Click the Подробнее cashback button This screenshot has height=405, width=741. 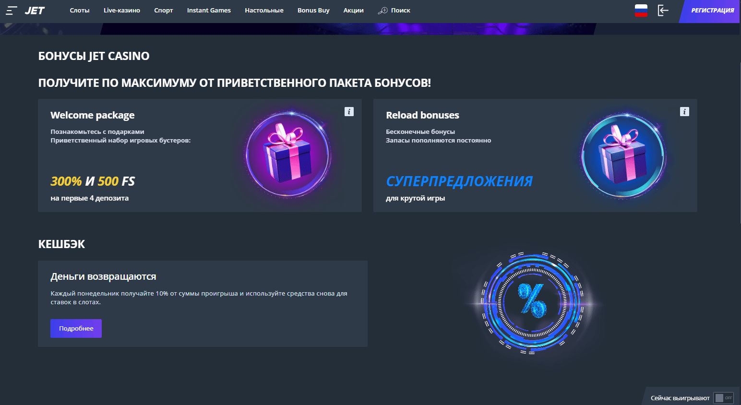click(76, 328)
